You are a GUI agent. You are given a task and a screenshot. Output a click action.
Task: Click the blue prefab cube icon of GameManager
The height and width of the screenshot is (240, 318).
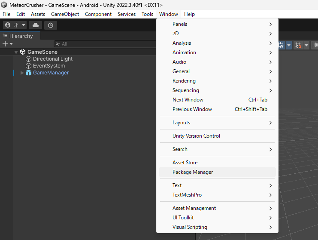(x=28, y=73)
